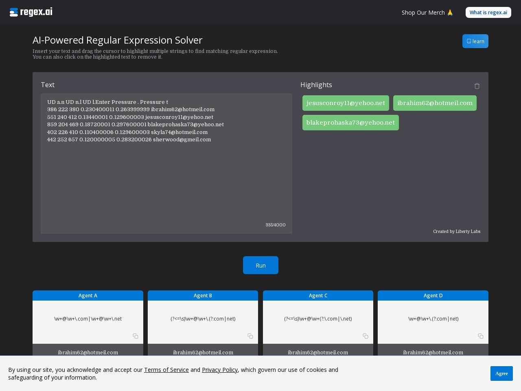This screenshot has height=391, width=521.
Task: Copy Agent B's regex pattern
Action: [x=250, y=336]
